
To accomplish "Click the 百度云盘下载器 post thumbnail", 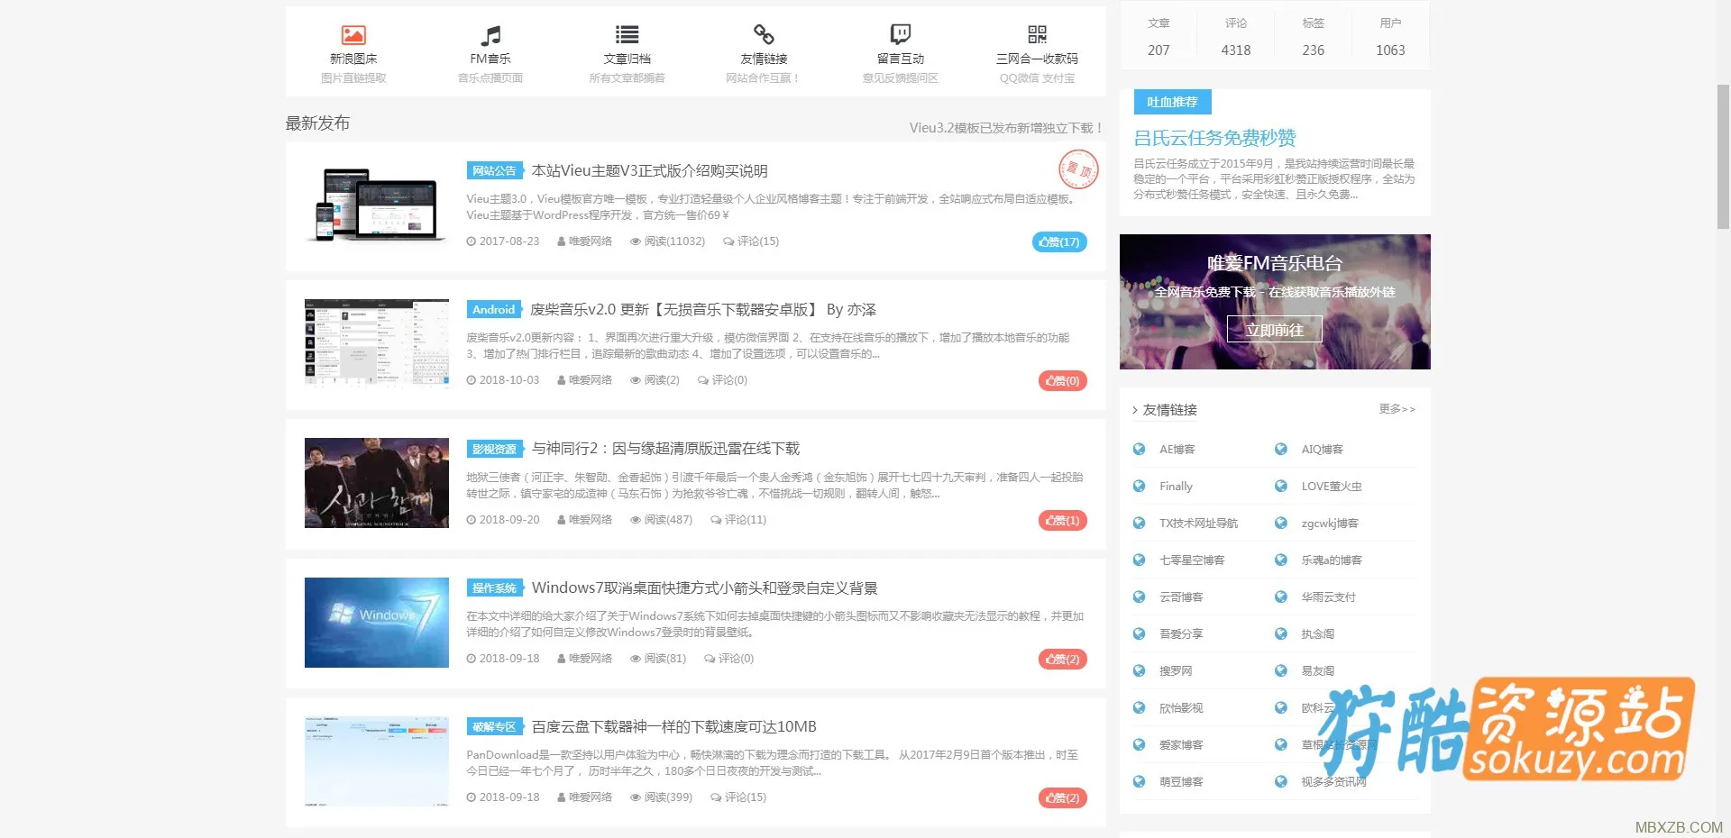I will point(377,761).
